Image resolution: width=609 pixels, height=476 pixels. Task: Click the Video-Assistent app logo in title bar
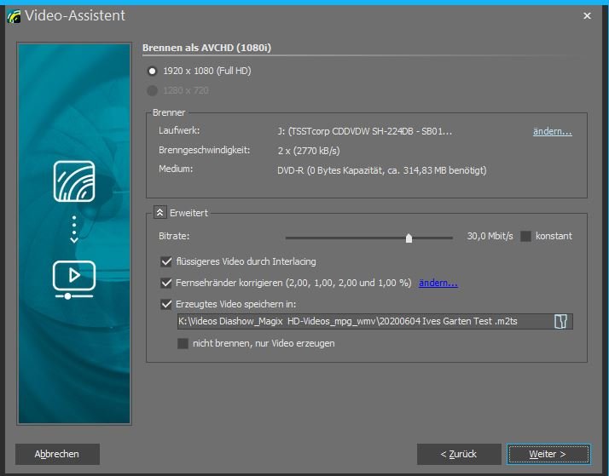pos(11,15)
